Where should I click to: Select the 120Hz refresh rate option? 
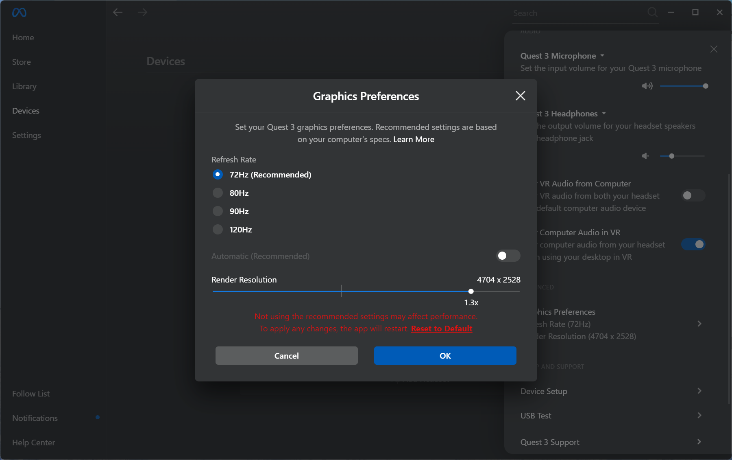point(218,230)
